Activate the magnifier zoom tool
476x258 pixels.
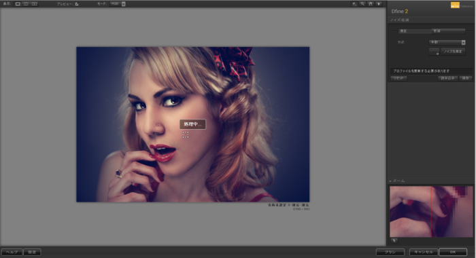362,4
